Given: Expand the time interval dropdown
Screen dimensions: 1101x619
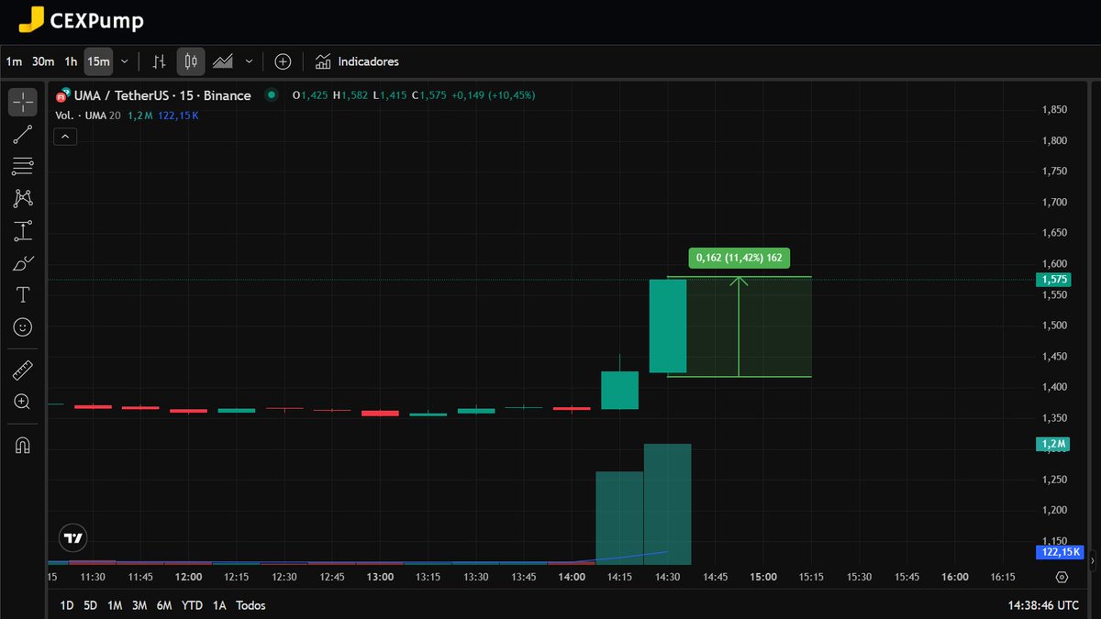Looking at the screenshot, I should tap(125, 61).
